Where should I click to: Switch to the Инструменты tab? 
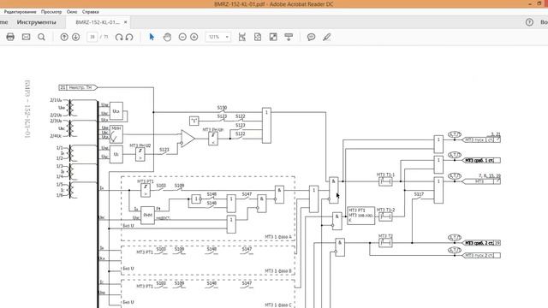36,22
